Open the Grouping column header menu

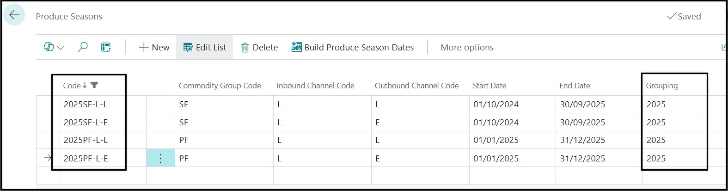click(661, 86)
